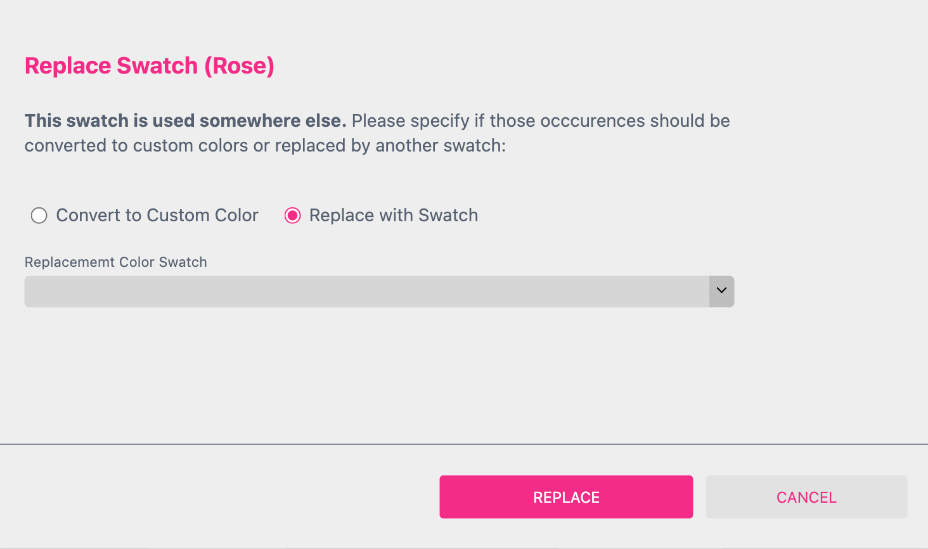Click the "Replacememt Color Swatch" field label
This screenshot has height=549, width=928.
[x=115, y=262]
